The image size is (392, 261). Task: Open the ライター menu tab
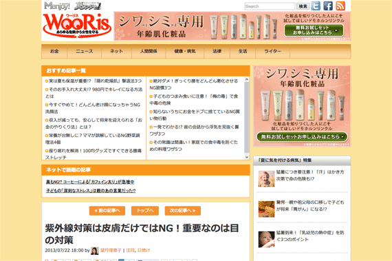272,51
